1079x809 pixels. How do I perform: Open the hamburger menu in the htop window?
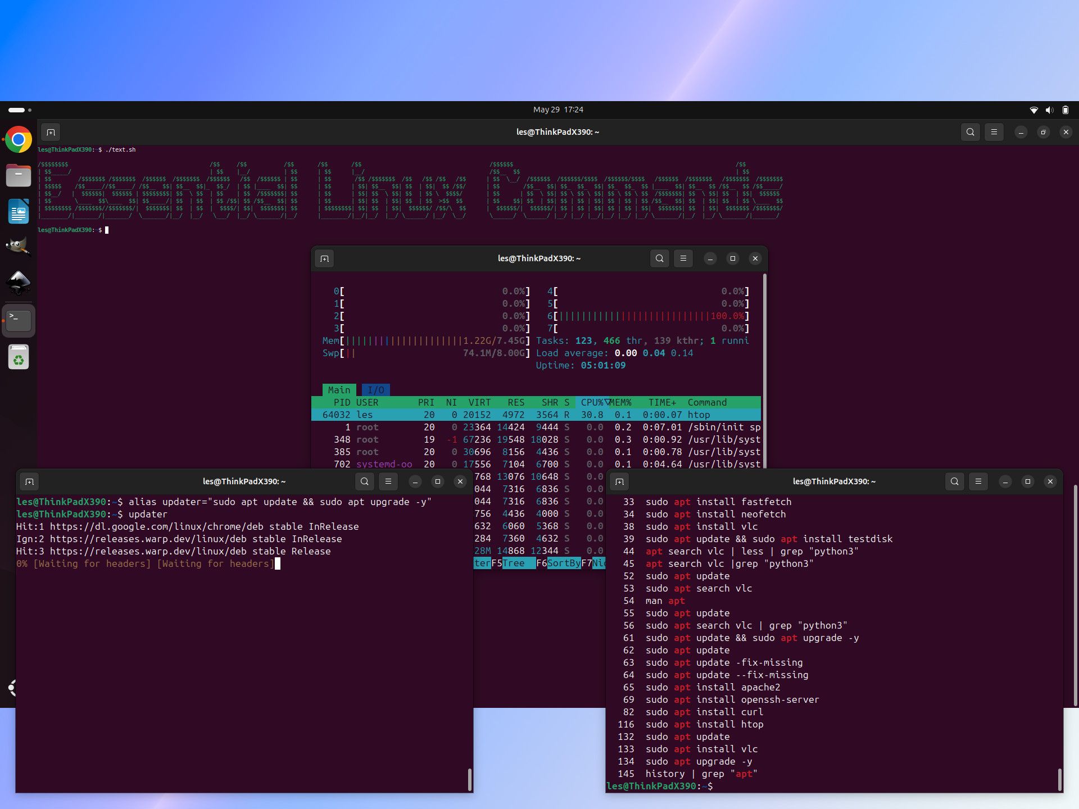pos(683,258)
